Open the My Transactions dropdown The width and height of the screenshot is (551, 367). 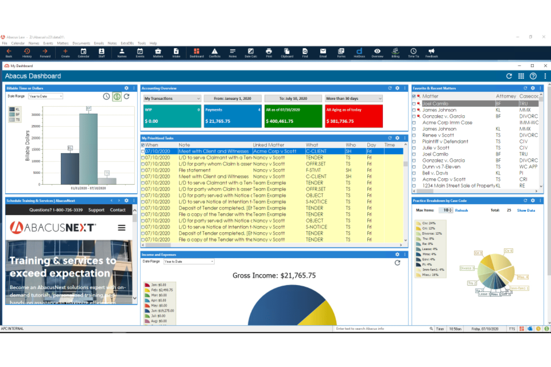click(172, 99)
